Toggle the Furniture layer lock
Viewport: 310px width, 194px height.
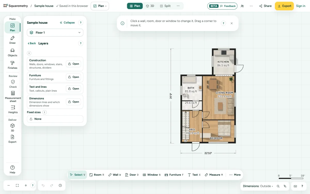click(73, 77)
